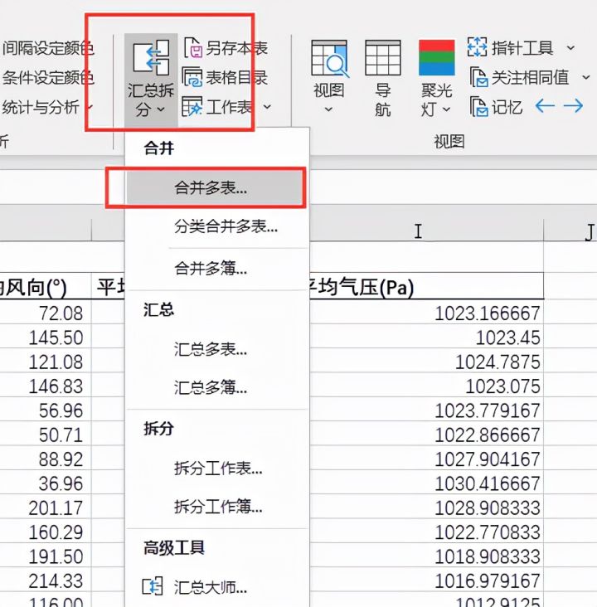Click cell with value 1027.904167
Viewport: 597px width, 607px height.
coord(426,459)
